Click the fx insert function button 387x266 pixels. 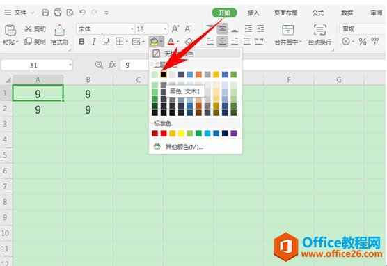(x=112, y=65)
